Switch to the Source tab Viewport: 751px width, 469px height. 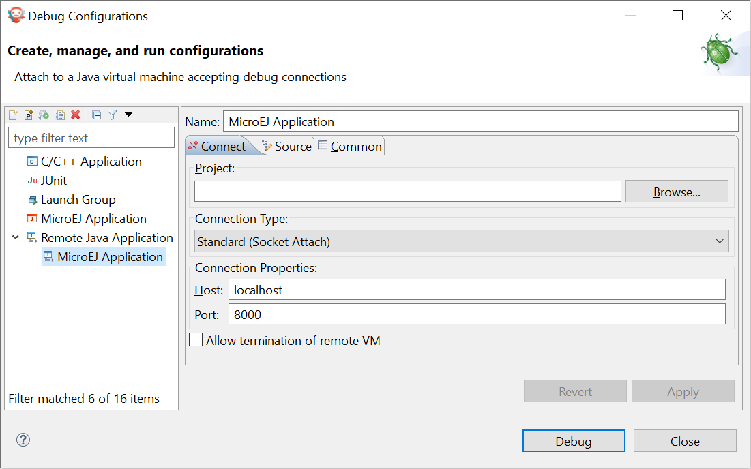point(286,147)
